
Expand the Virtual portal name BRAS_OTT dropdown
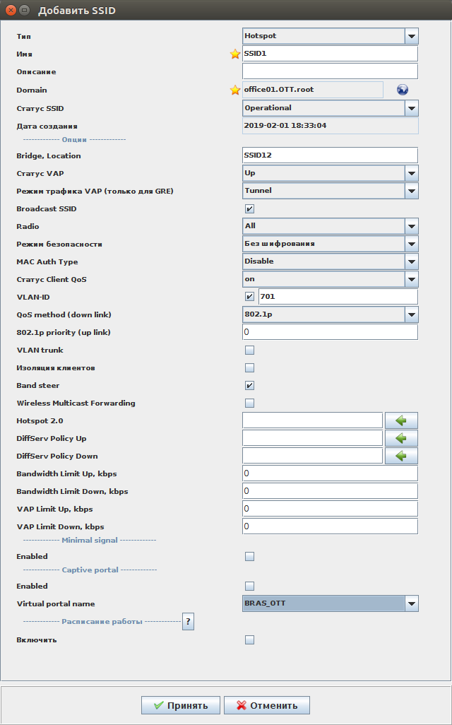click(411, 603)
